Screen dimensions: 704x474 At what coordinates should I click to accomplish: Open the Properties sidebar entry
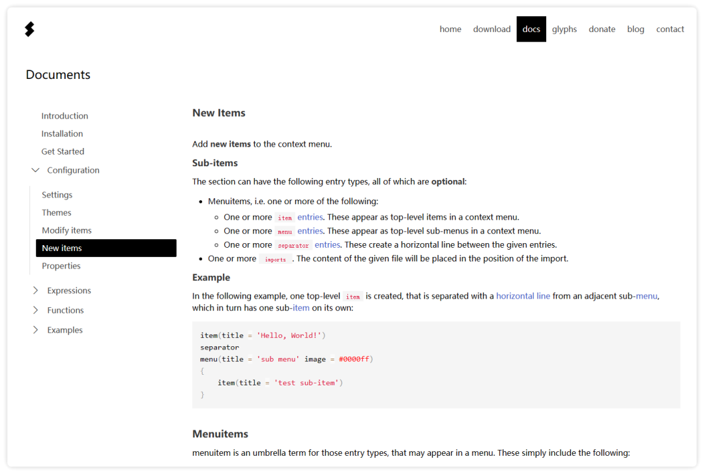point(61,266)
